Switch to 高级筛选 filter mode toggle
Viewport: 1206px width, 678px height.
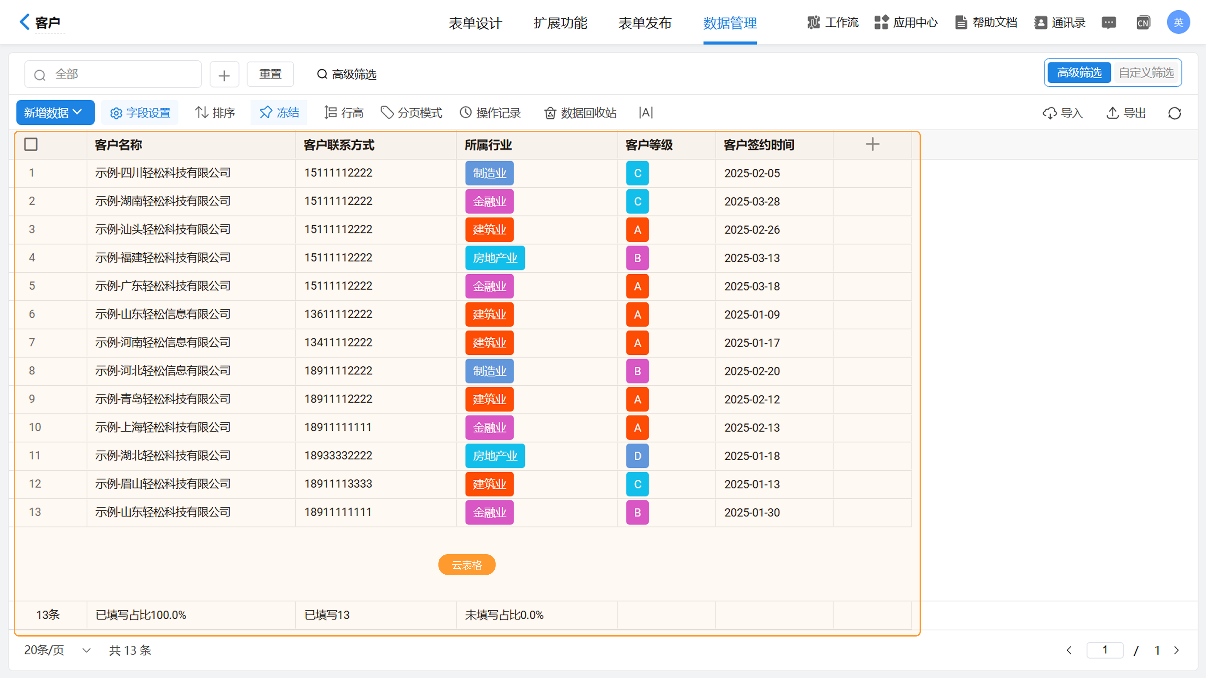(x=1079, y=73)
